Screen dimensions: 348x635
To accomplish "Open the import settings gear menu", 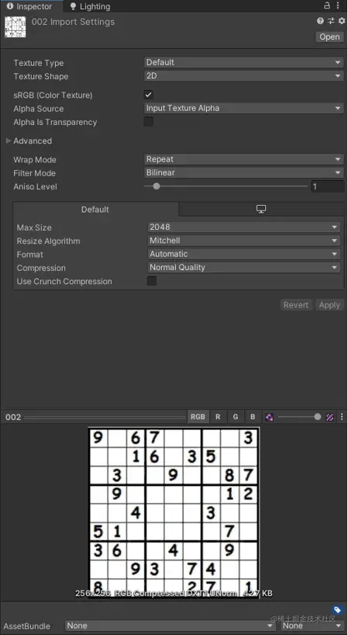I will click(x=342, y=21).
